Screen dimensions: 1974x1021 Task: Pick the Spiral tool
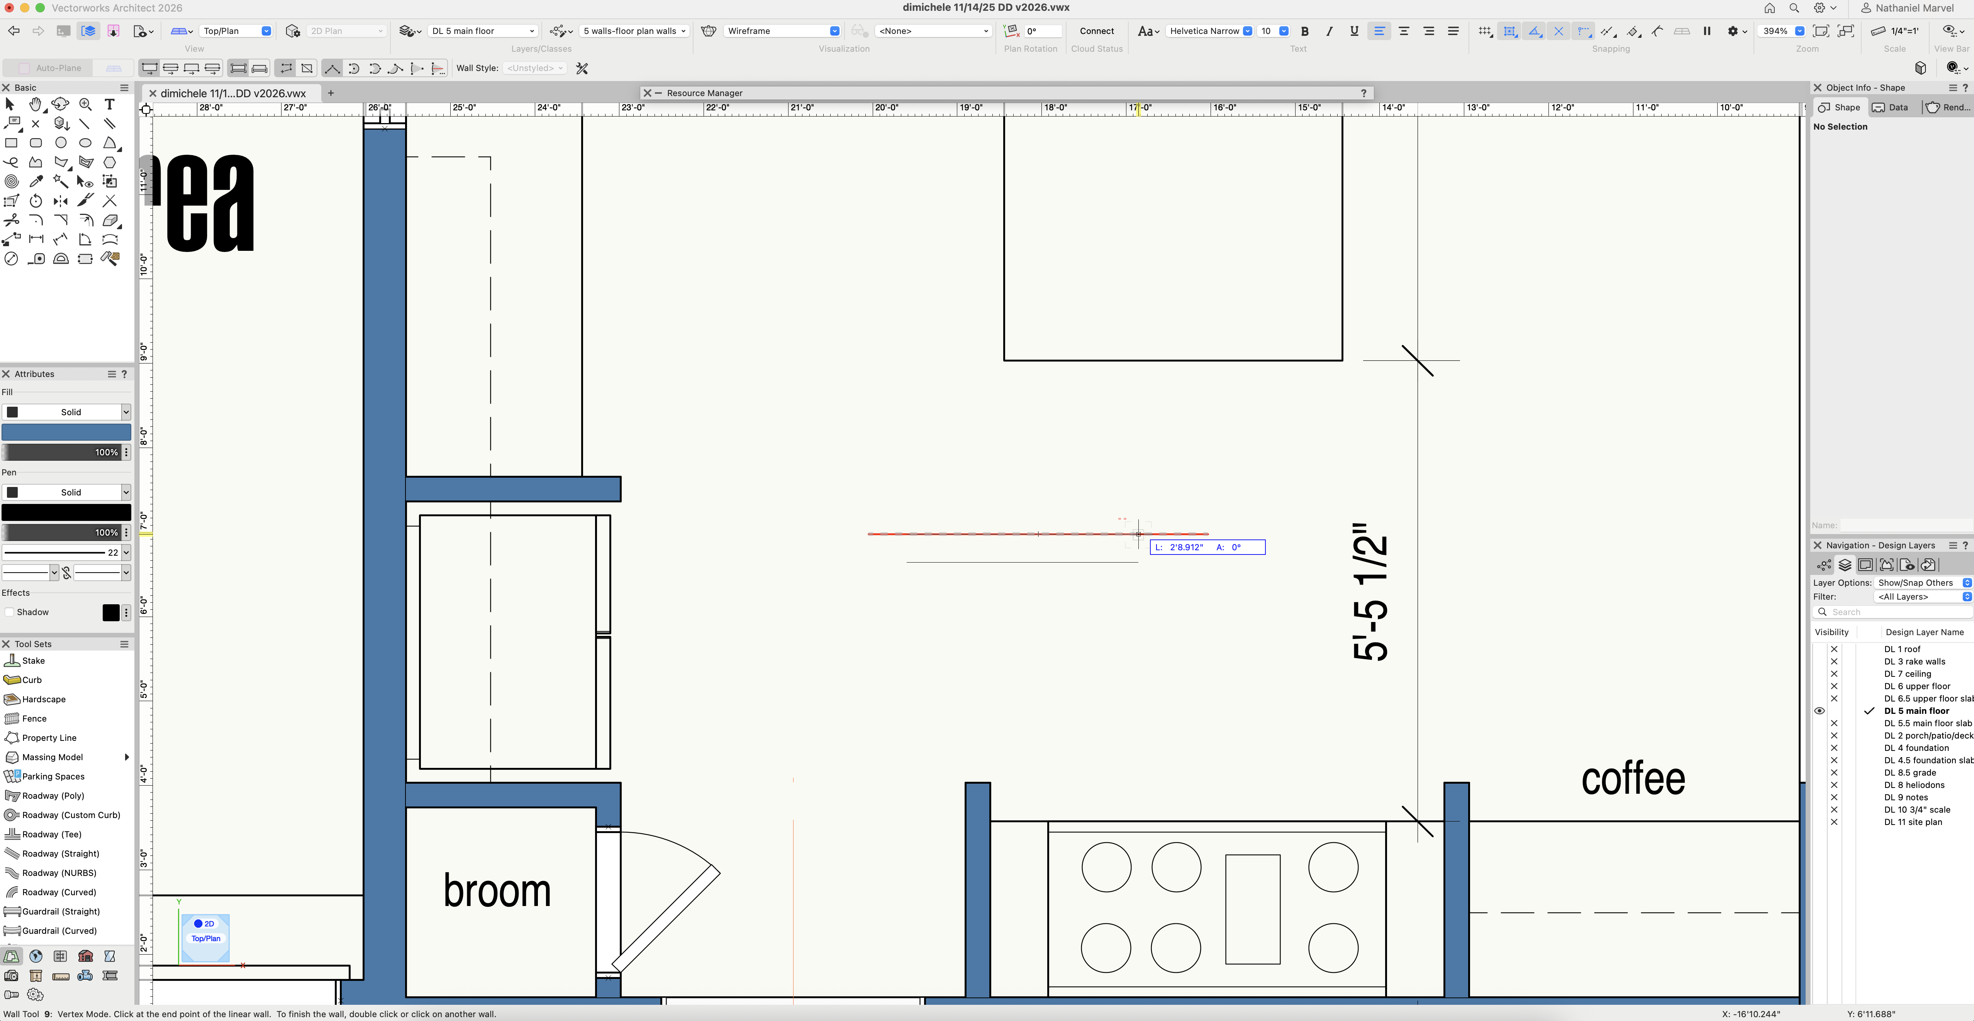(11, 181)
